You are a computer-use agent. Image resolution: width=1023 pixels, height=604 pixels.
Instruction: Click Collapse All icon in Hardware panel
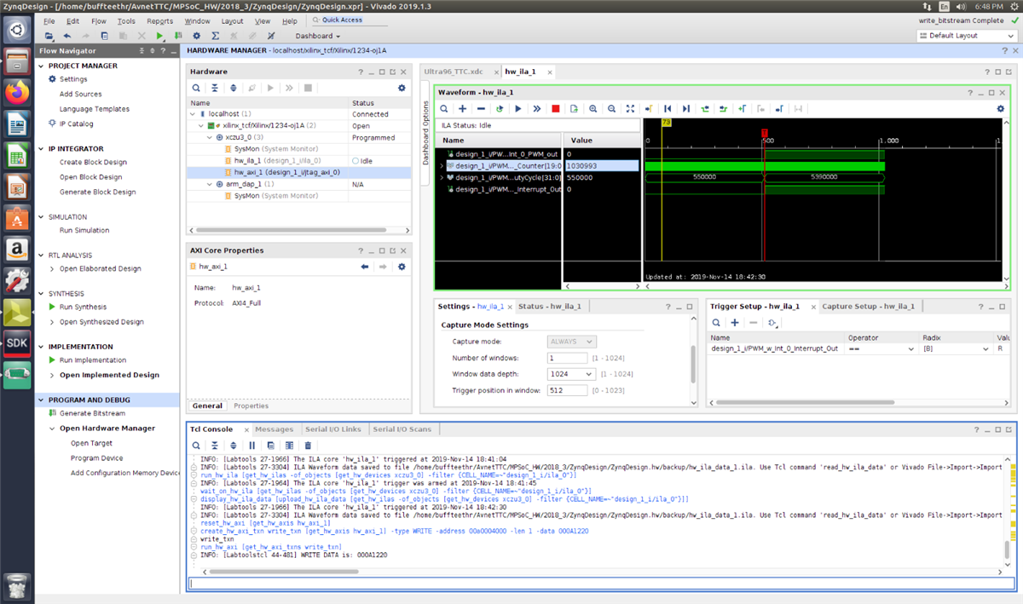pos(214,88)
